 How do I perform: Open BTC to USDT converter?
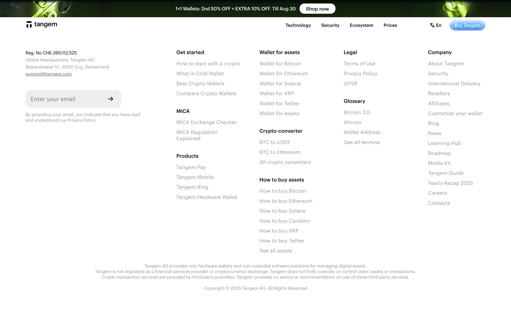[275, 142]
